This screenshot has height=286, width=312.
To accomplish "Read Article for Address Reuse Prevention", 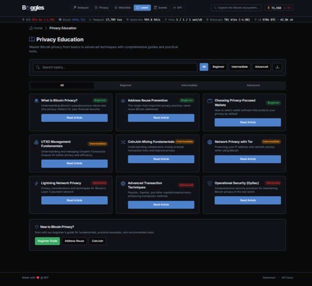I will point(161,118).
